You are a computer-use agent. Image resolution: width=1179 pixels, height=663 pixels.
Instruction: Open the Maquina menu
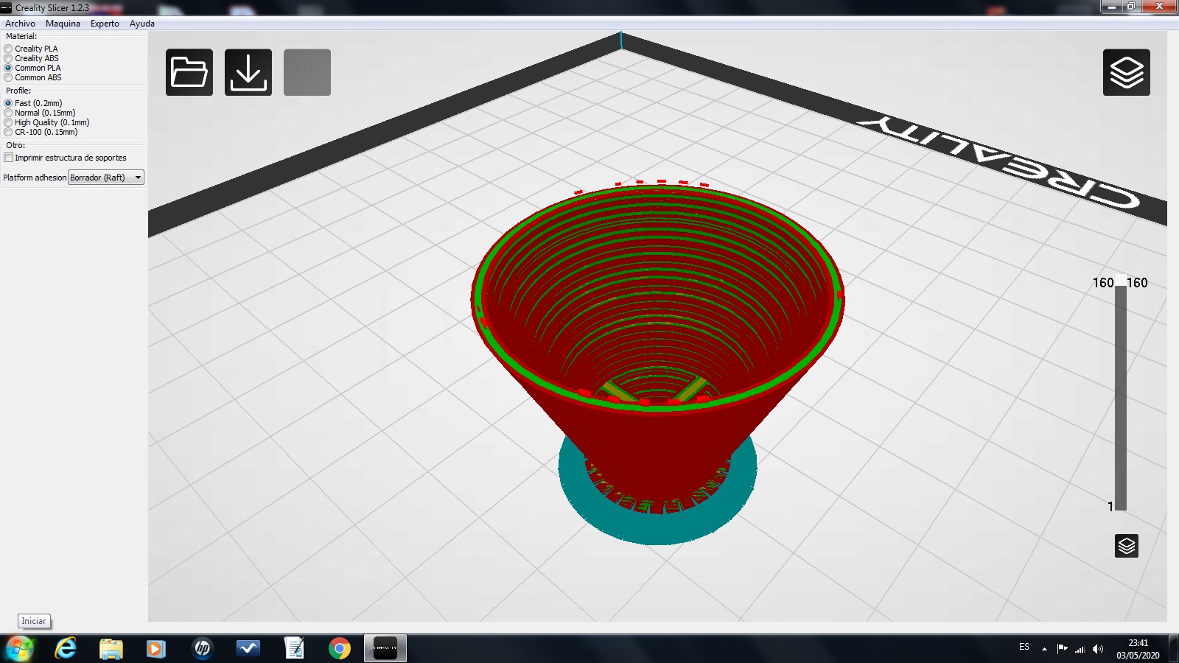click(x=63, y=24)
